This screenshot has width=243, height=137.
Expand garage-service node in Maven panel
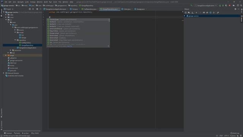tap(185, 16)
